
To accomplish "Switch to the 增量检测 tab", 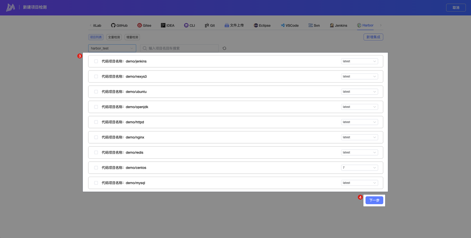I will coord(132,37).
